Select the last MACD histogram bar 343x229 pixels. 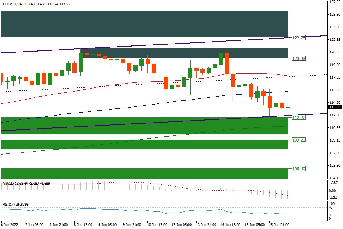tap(288, 194)
